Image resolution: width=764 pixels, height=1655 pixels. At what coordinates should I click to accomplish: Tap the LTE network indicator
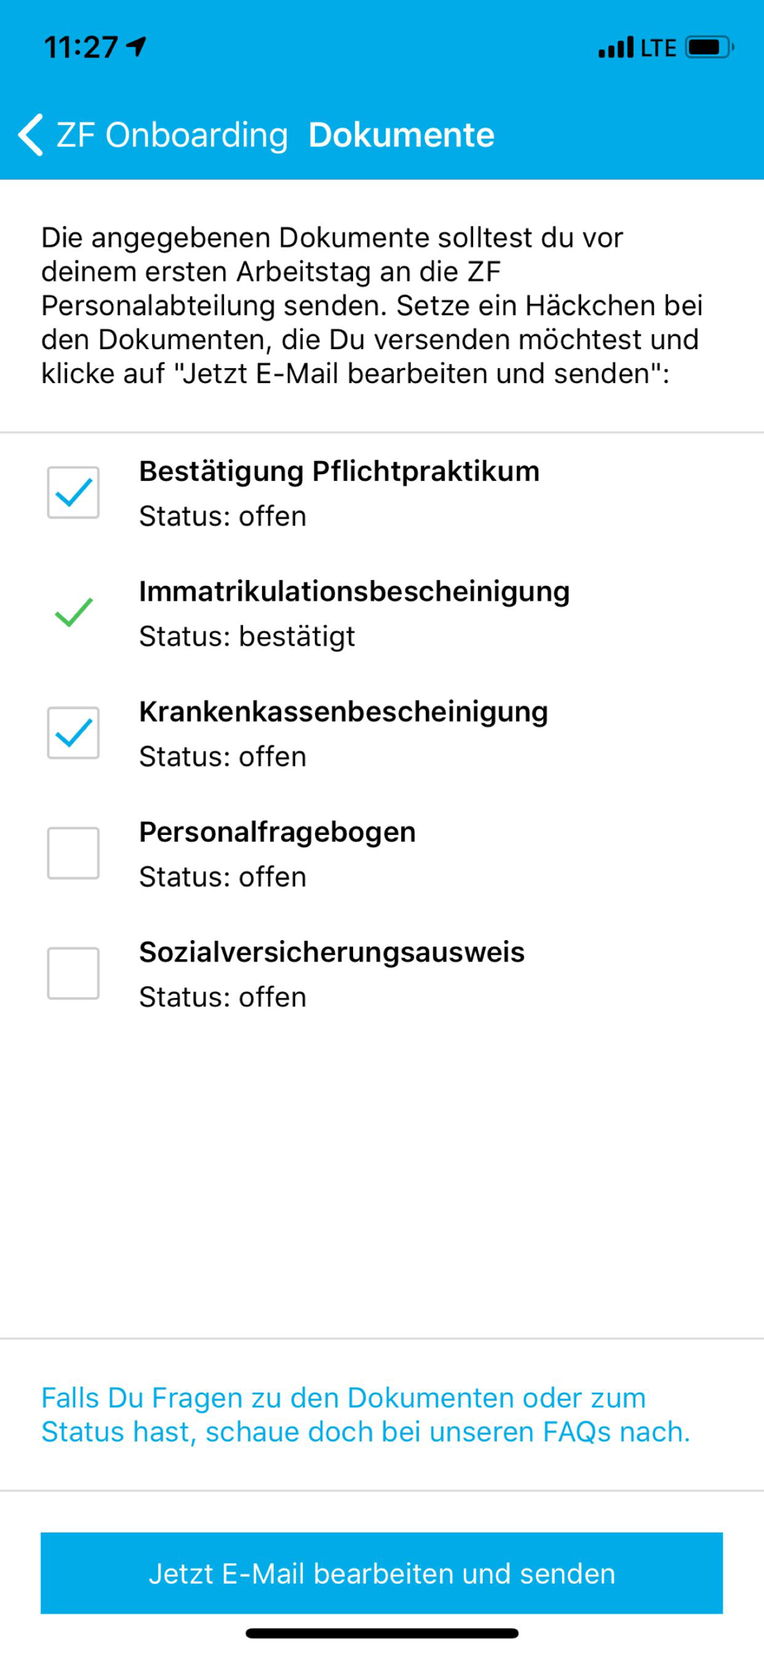click(x=659, y=48)
